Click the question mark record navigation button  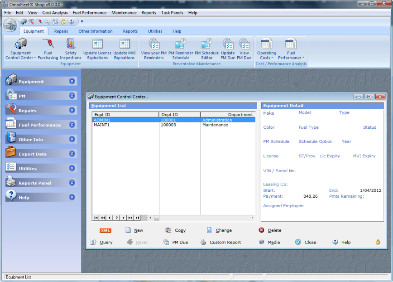point(116,218)
